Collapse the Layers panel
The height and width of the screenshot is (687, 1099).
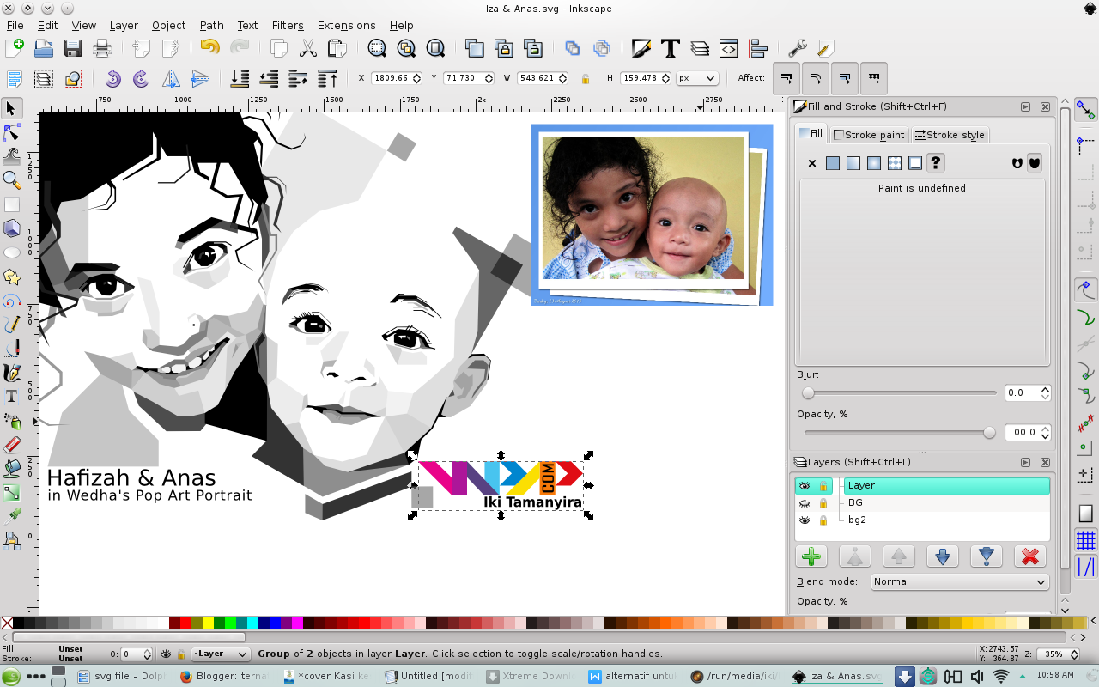click(x=1025, y=462)
